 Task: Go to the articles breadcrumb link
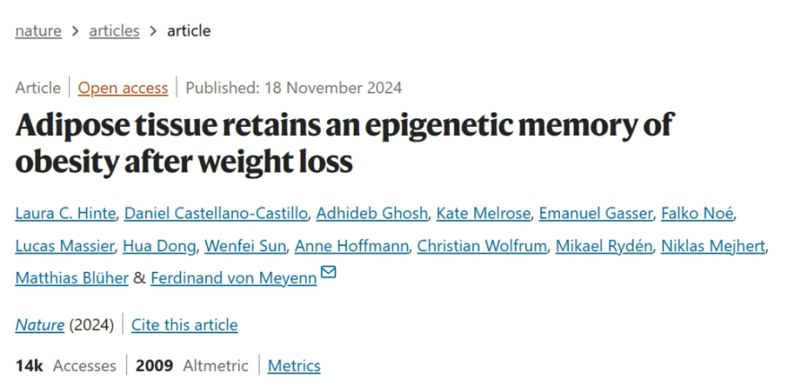[114, 31]
